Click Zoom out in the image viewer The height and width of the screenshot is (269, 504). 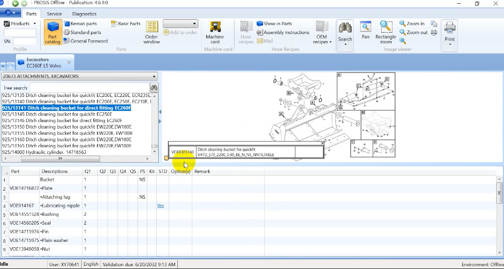(413, 32)
